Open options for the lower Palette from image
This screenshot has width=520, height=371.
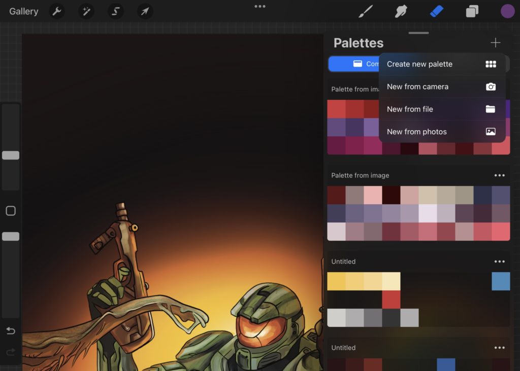(x=500, y=175)
